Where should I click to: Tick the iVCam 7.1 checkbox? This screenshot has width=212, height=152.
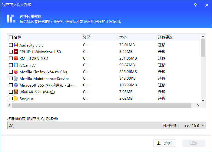tap(11, 65)
